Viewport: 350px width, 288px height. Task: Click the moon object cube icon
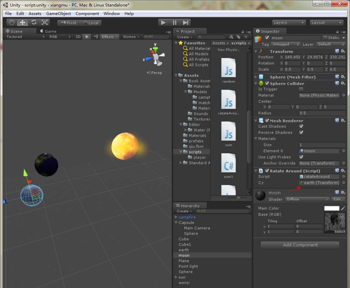(x=258, y=39)
